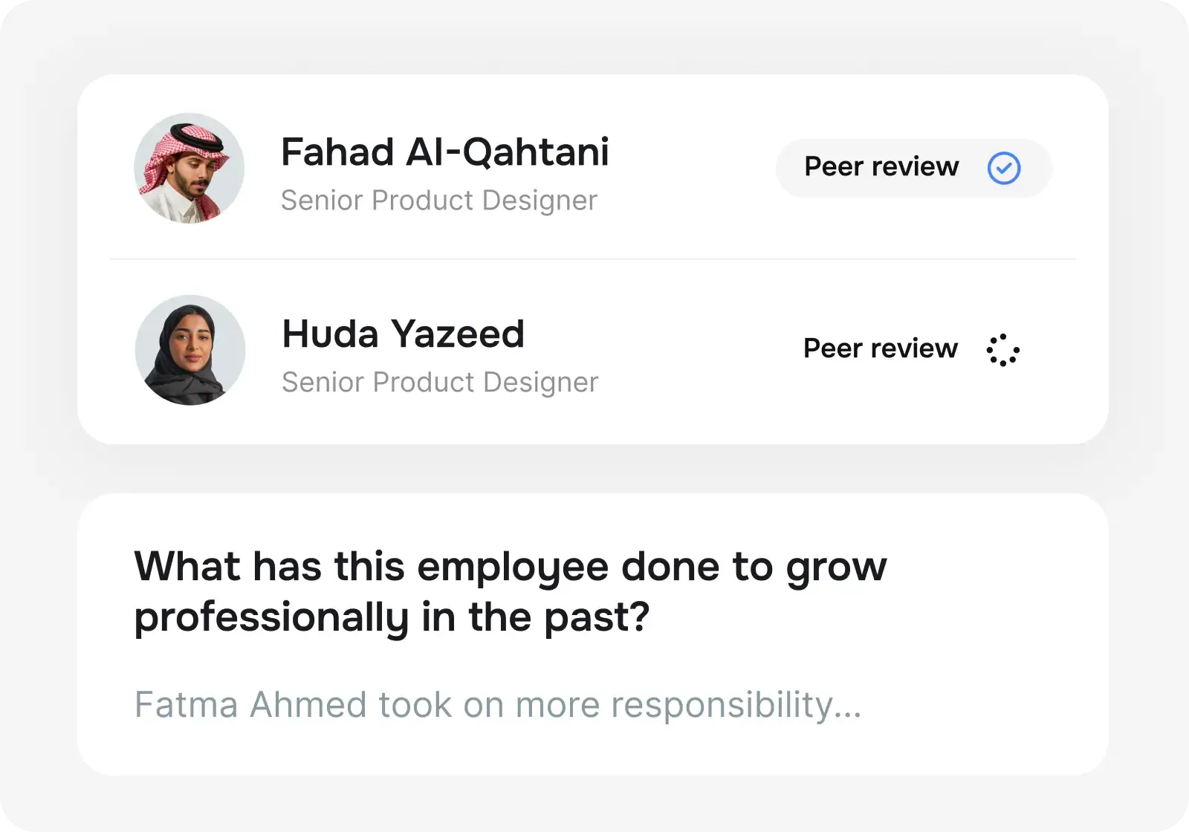Viewport: 1189px width, 832px height.
Task: Click the loading spinner next to Huda's peer review
Action: (x=1004, y=349)
